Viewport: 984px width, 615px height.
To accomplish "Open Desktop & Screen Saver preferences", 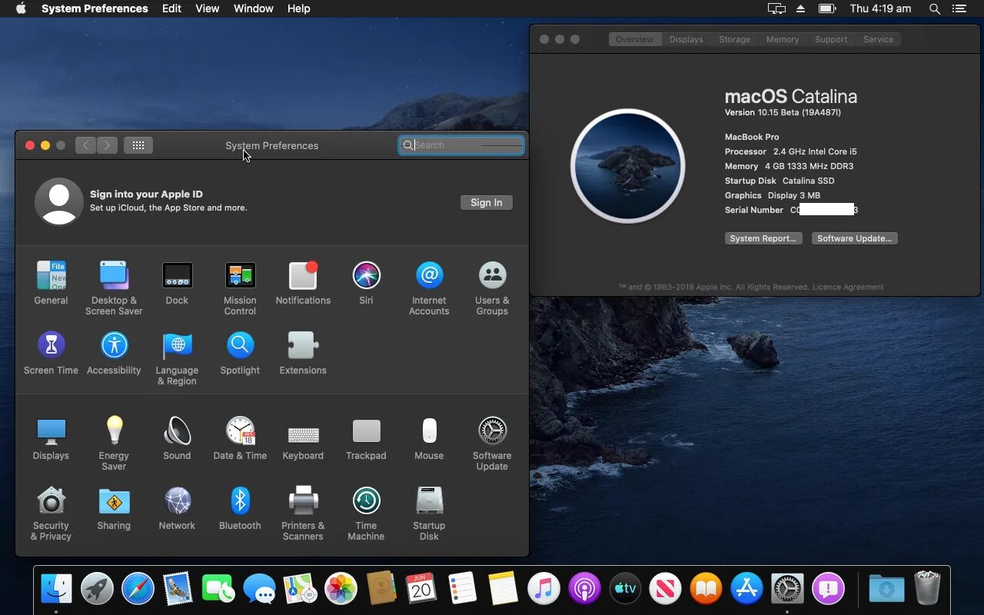I will click(114, 288).
